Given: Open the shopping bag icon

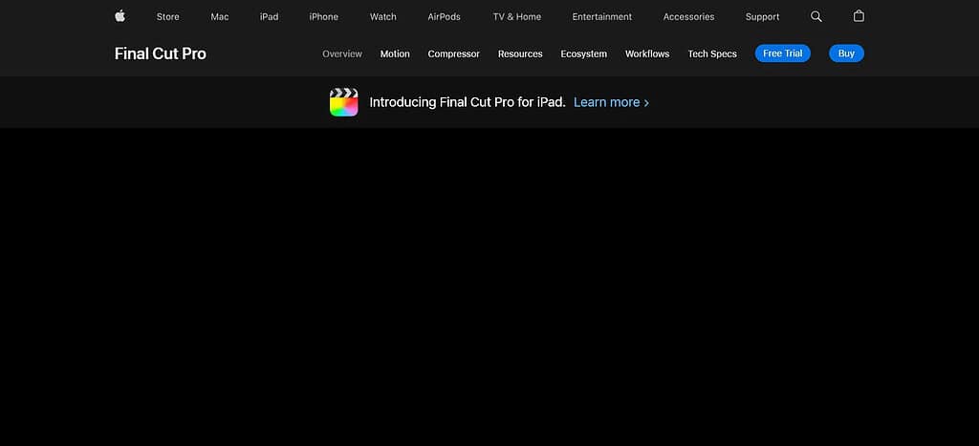Looking at the screenshot, I should 859,16.
